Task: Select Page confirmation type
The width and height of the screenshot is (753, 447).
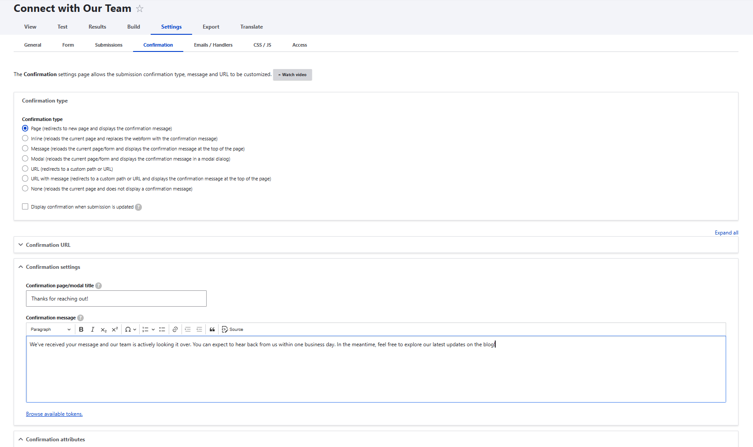Action: [25, 128]
